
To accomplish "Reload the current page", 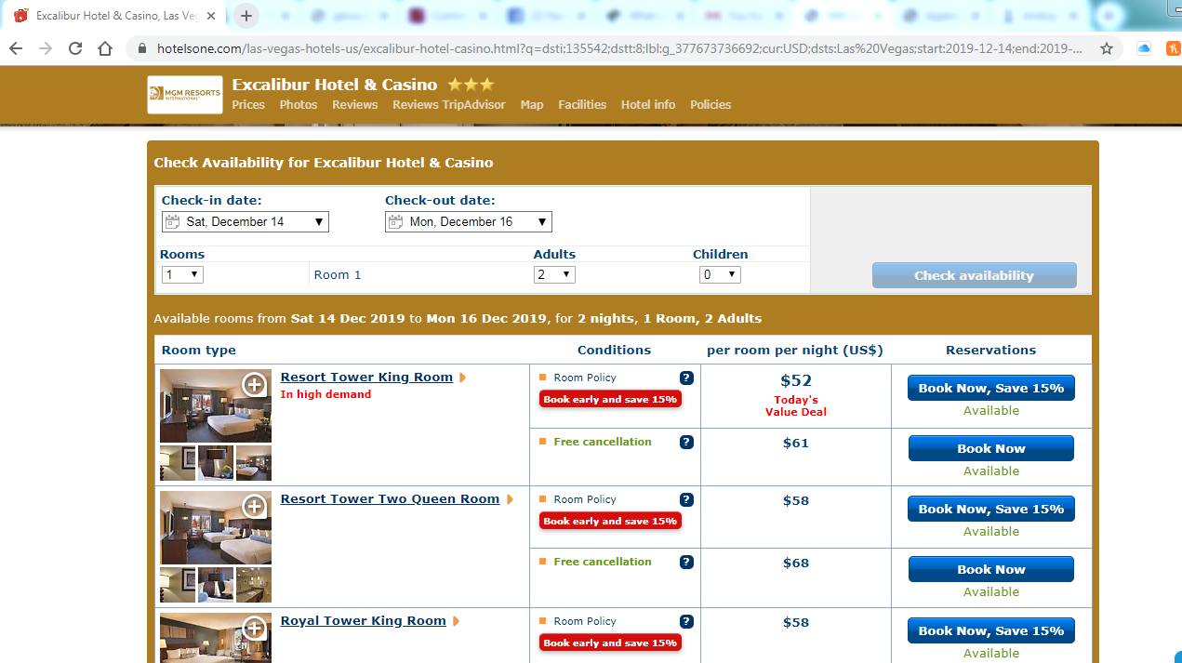I will coord(75,48).
